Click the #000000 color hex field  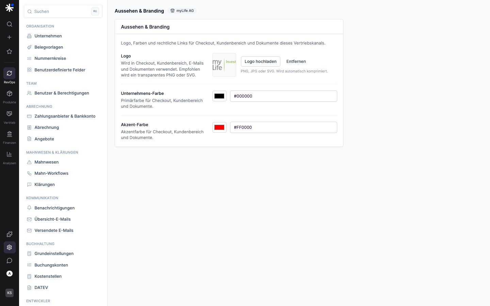[x=283, y=96]
